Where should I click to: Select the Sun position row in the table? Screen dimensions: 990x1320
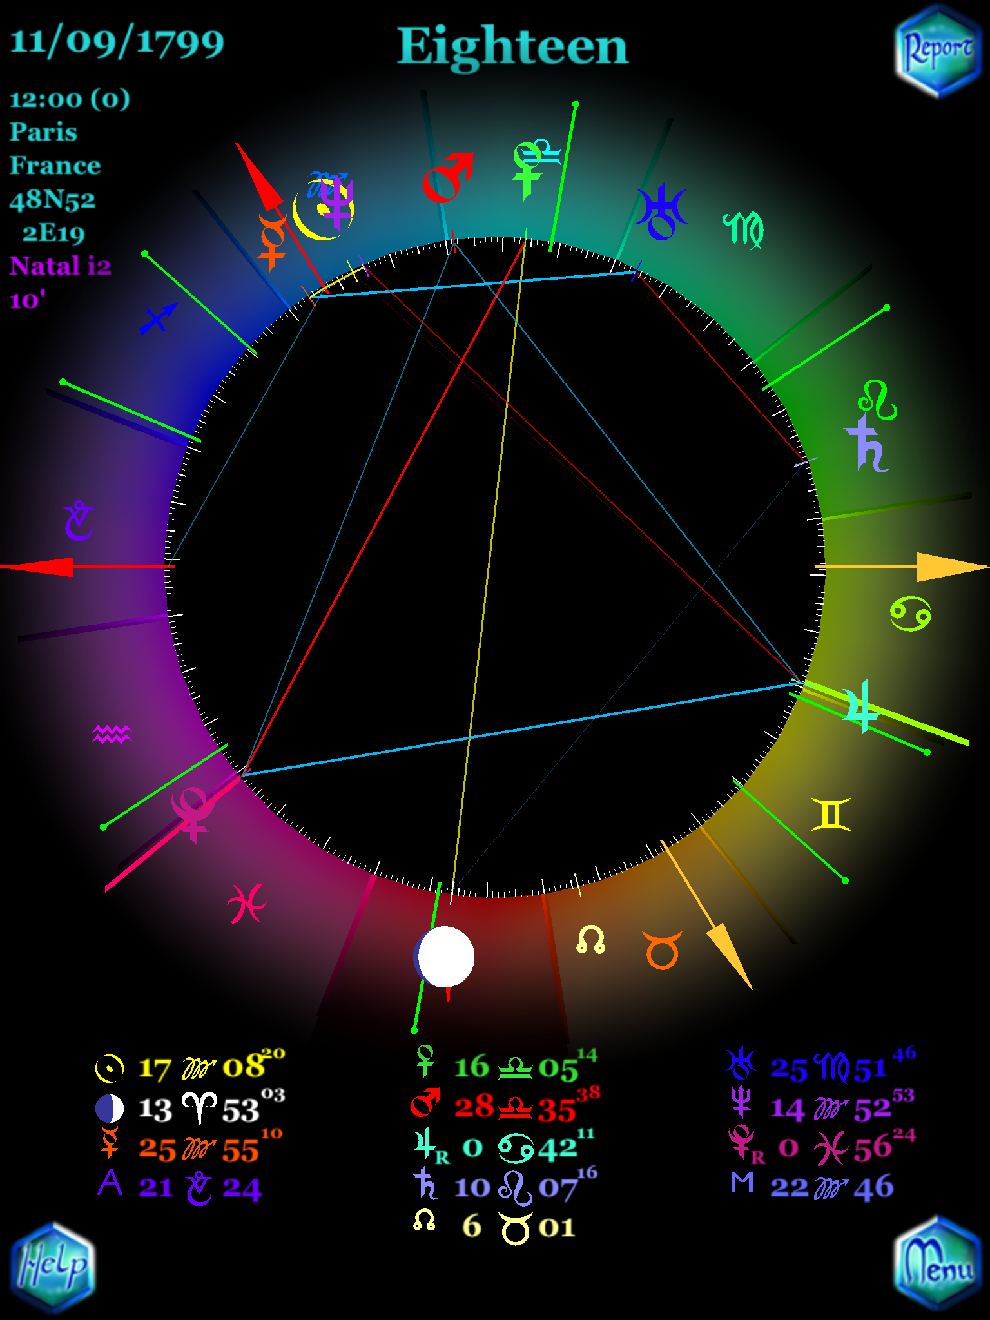tap(190, 1068)
